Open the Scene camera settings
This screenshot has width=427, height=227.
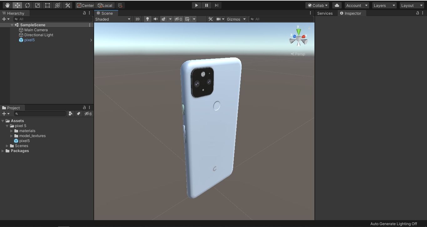tap(220, 19)
